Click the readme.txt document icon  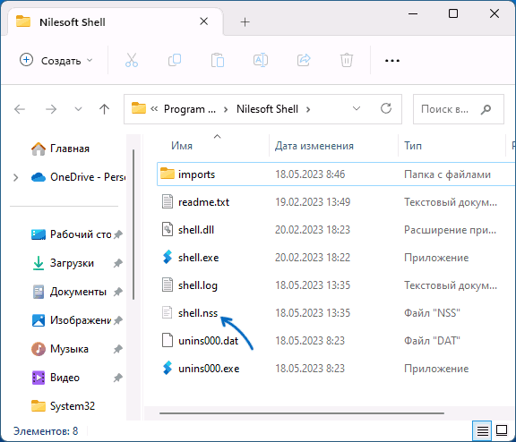tap(168, 201)
